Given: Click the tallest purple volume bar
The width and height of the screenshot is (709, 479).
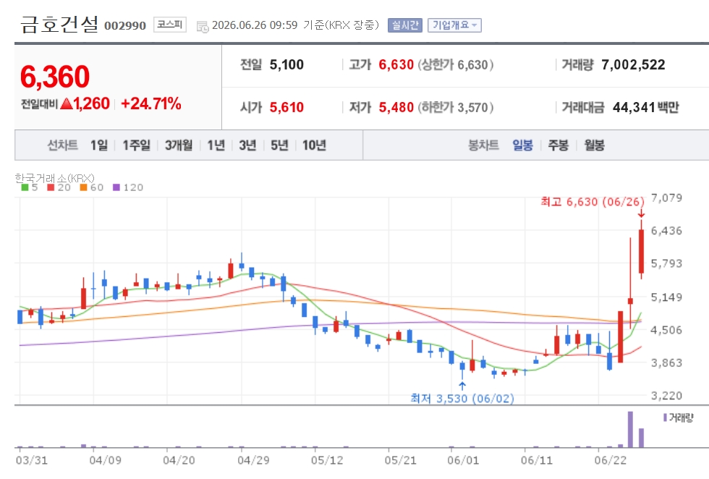Looking at the screenshot, I should point(630,429).
